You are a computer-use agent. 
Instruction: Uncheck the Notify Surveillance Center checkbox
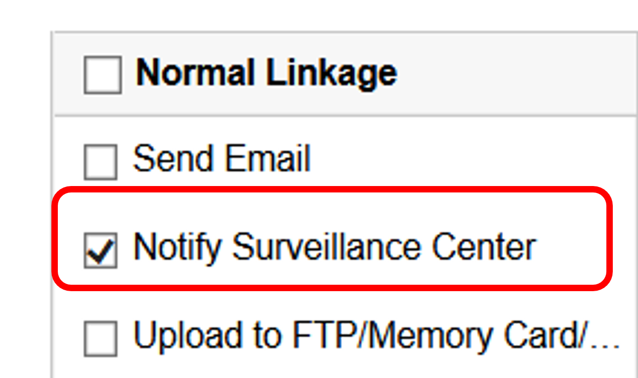pyautogui.click(x=100, y=250)
